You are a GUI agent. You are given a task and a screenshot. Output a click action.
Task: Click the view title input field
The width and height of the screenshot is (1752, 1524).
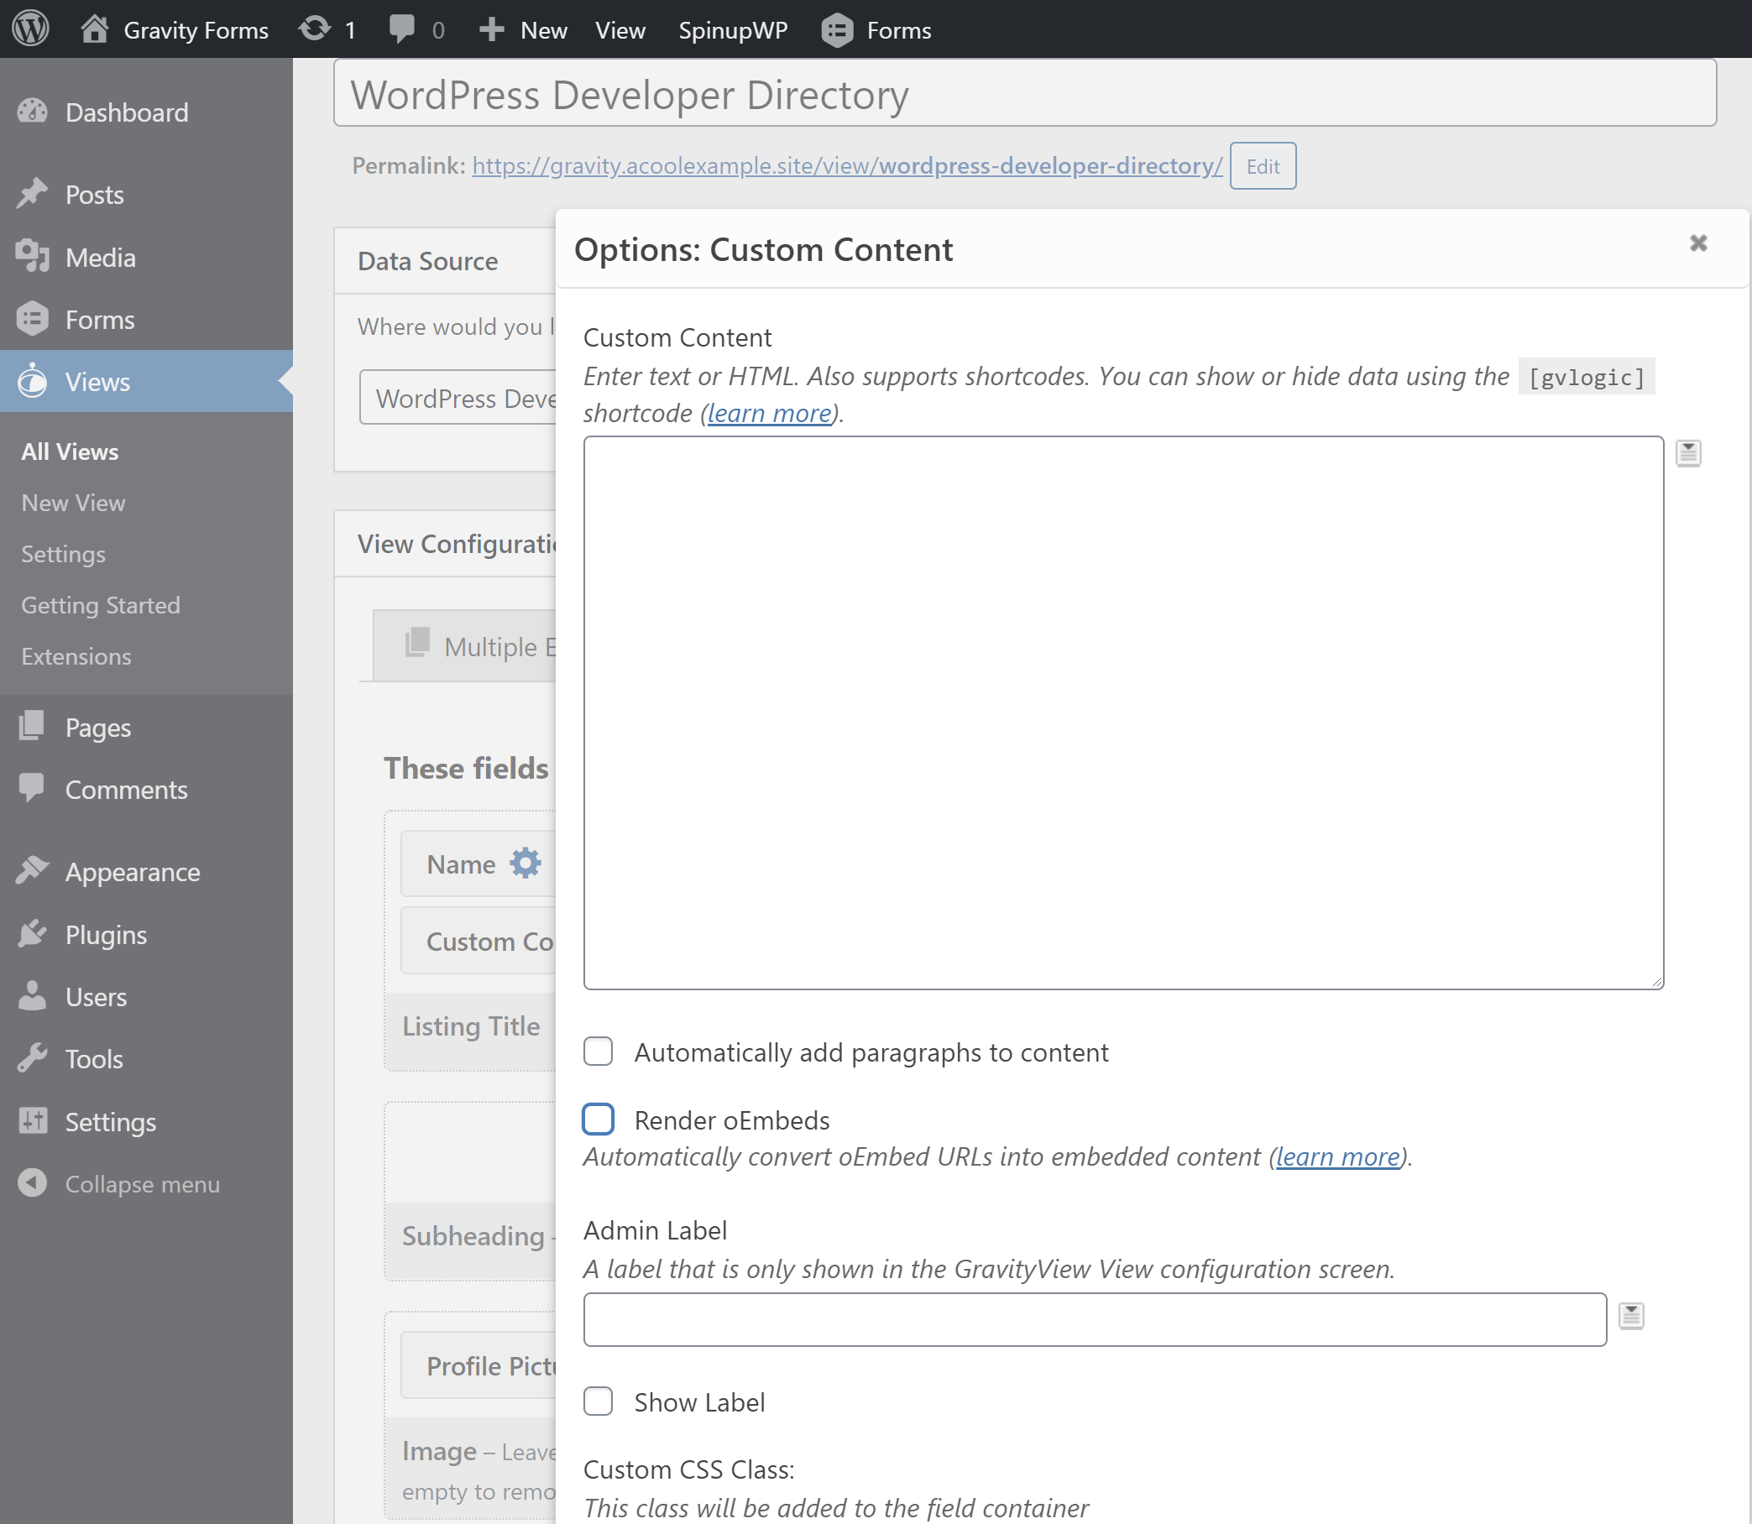click(x=1024, y=93)
